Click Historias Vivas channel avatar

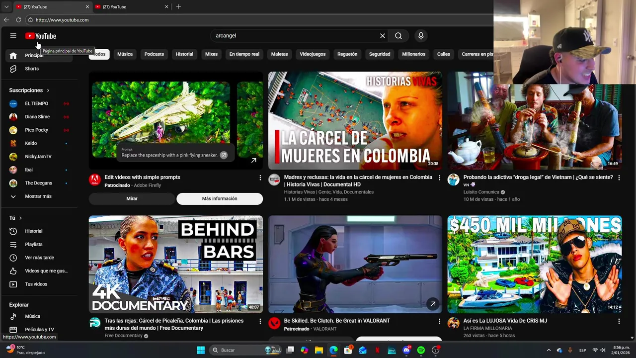[x=274, y=180]
